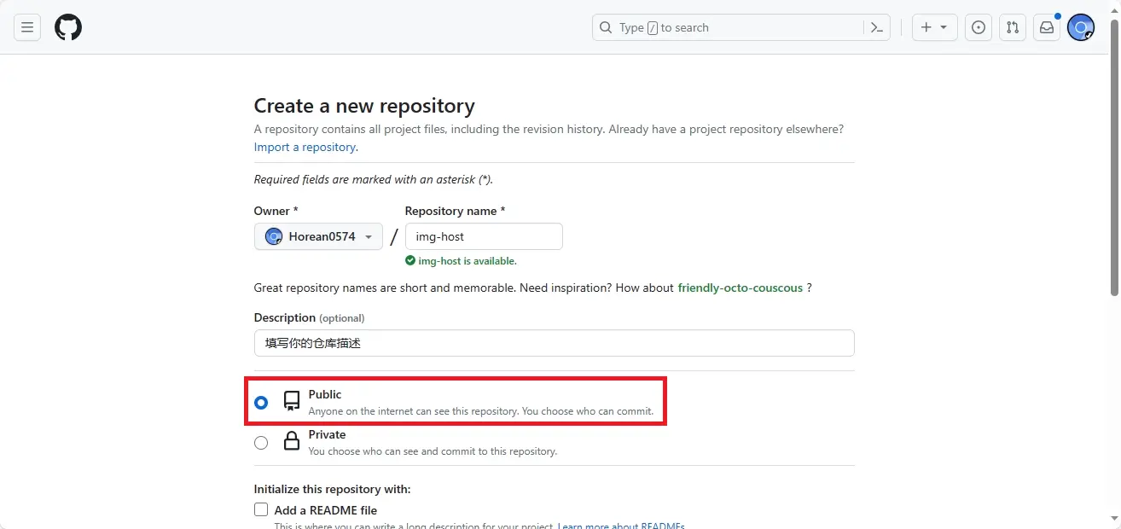Click the Description text field
The width and height of the screenshot is (1121, 529).
pos(554,343)
